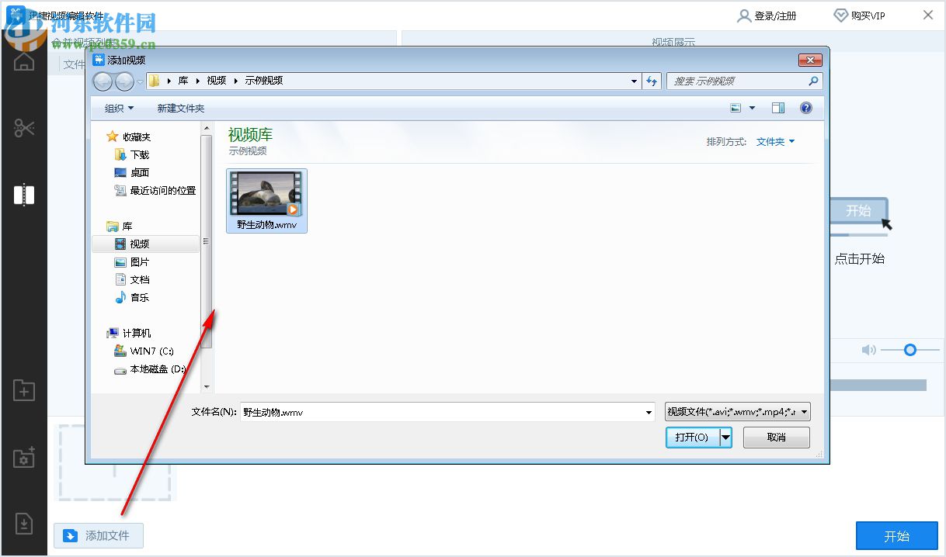Click the refresh button beside address bar
Screen dimensions: 946x557
652,81
